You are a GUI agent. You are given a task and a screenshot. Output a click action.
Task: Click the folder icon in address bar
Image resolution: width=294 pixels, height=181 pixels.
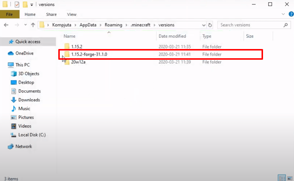click(x=42, y=25)
